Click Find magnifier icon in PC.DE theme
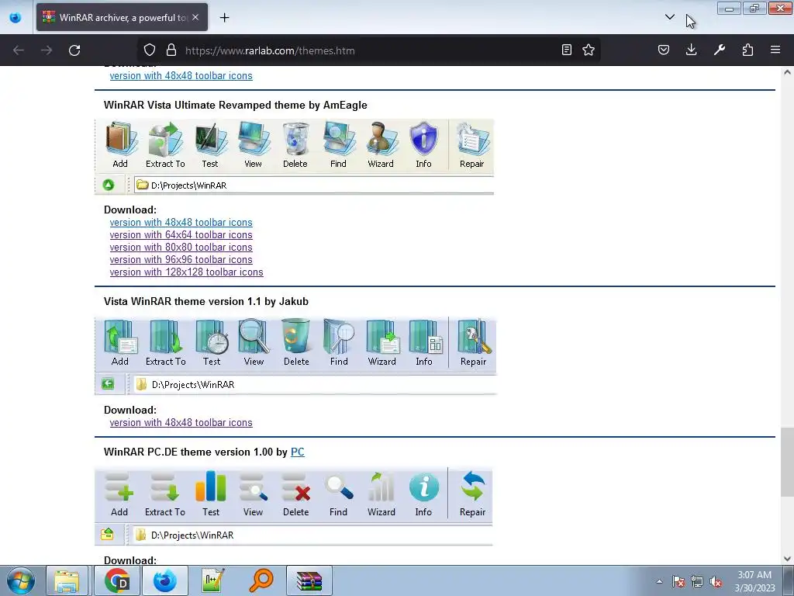 pyautogui.click(x=339, y=487)
